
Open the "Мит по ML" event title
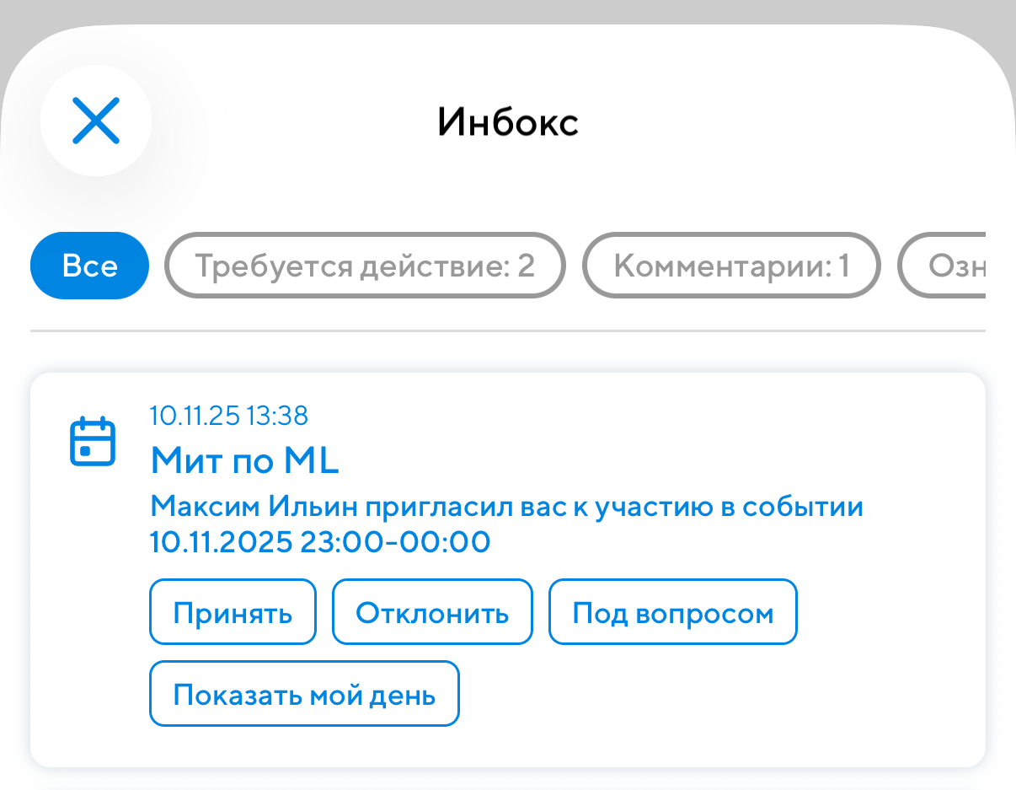coord(244,460)
